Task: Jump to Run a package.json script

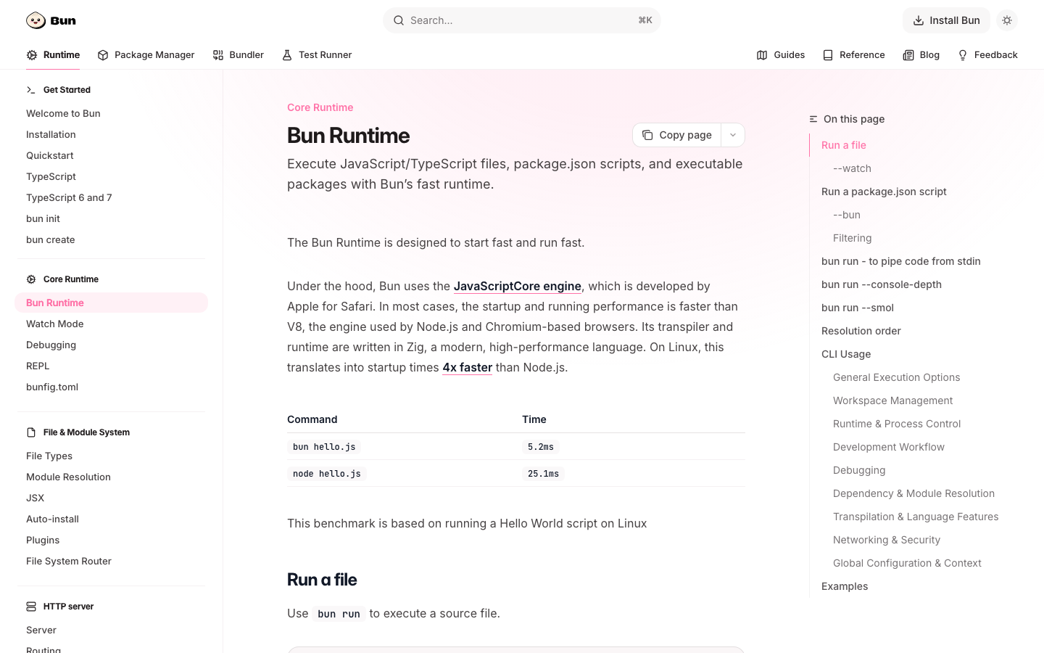Action: (x=884, y=192)
